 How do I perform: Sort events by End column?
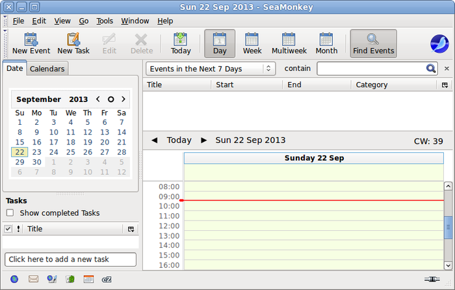click(x=317, y=85)
